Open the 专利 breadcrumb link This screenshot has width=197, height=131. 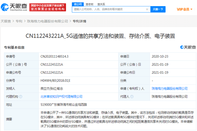[x=19, y=21]
